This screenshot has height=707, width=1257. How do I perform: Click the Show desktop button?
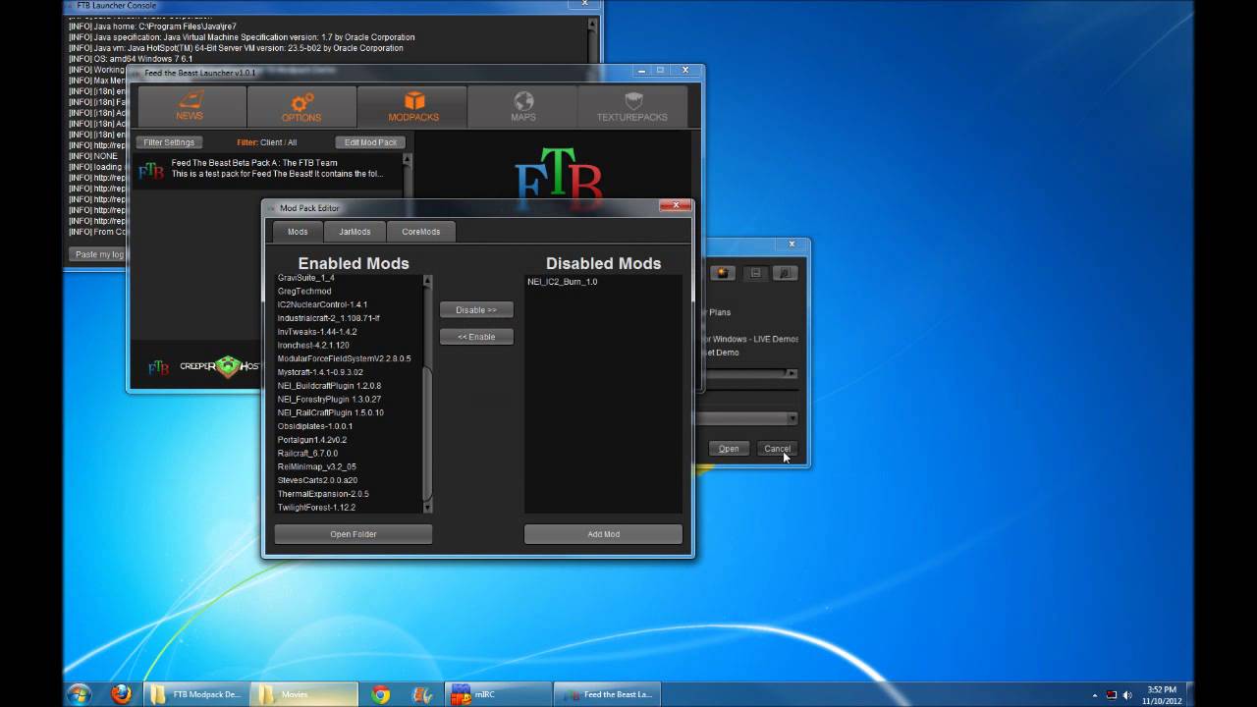point(1189,694)
